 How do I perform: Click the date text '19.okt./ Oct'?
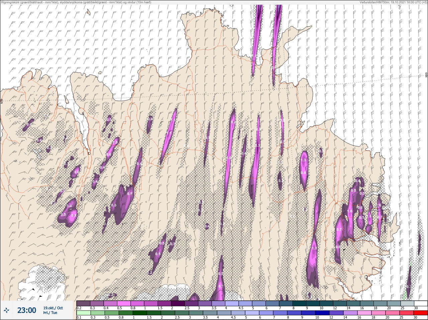pyautogui.click(x=53, y=308)
